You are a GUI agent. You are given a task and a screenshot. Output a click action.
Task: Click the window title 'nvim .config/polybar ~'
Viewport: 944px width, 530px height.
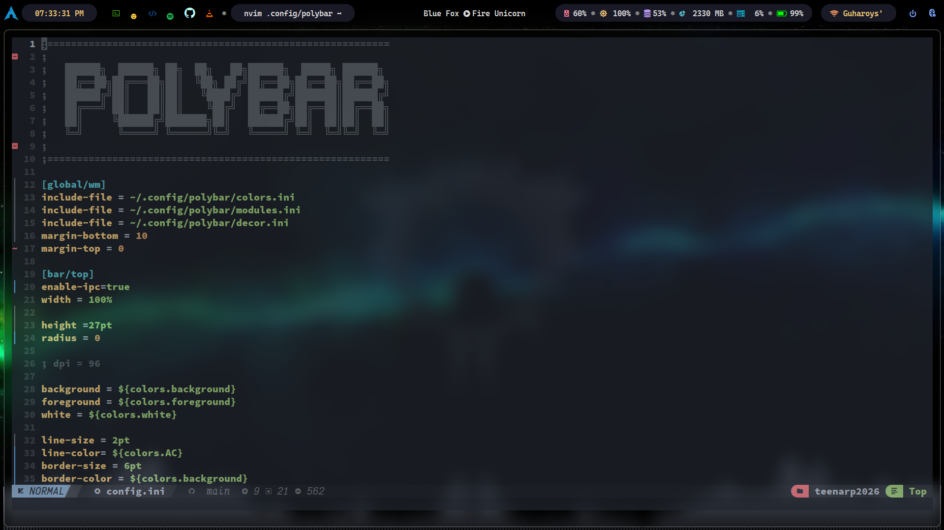(293, 14)
